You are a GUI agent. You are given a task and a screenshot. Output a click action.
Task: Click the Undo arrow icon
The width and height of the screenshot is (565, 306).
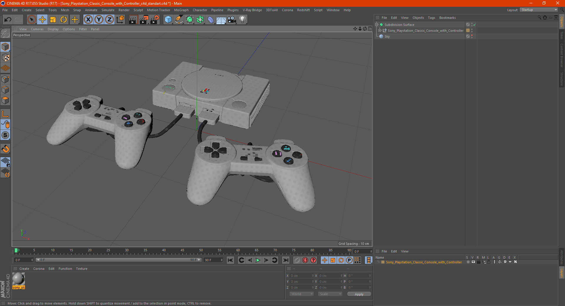tap(8, 20)
